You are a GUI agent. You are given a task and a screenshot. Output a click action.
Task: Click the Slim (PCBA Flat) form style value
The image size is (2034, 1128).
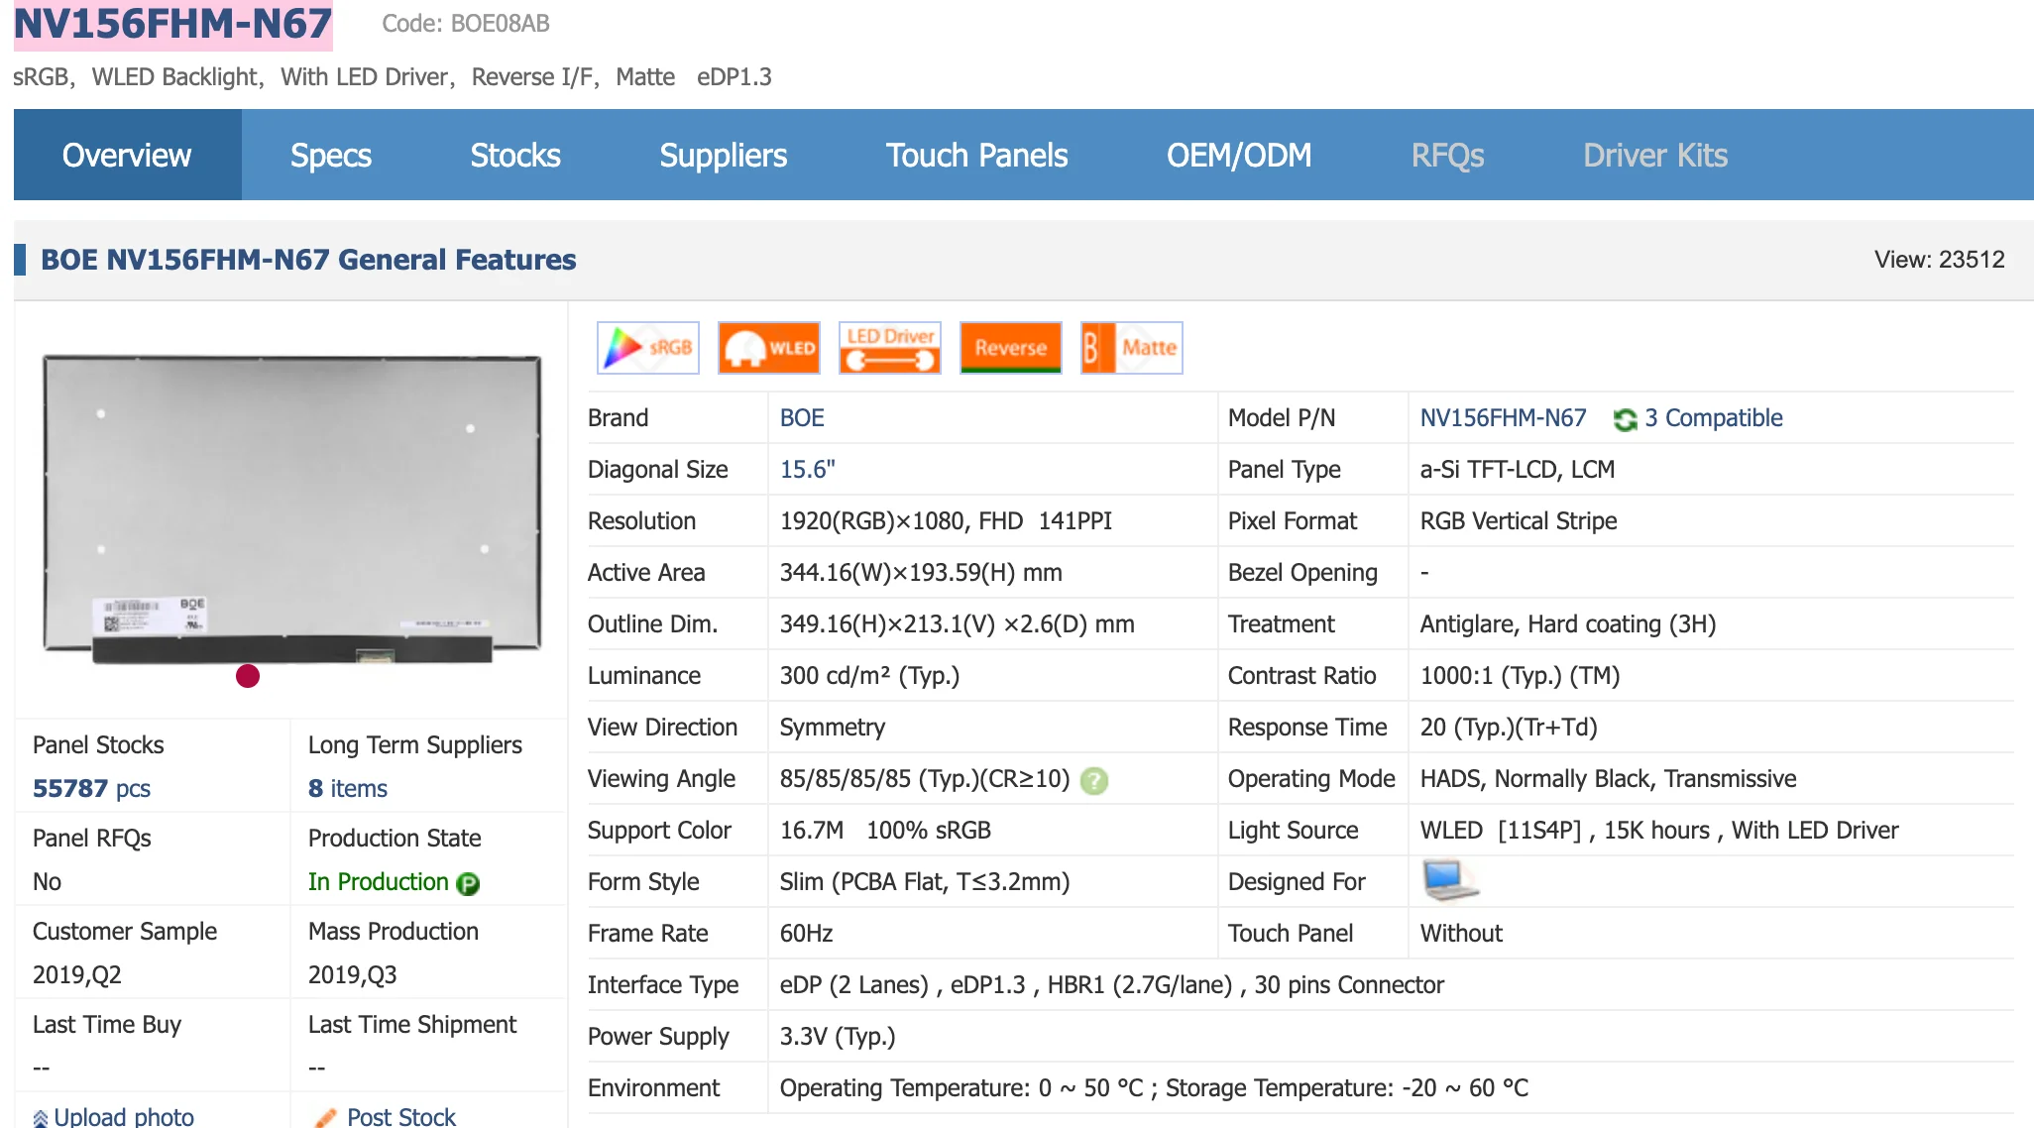pos(925,882)
